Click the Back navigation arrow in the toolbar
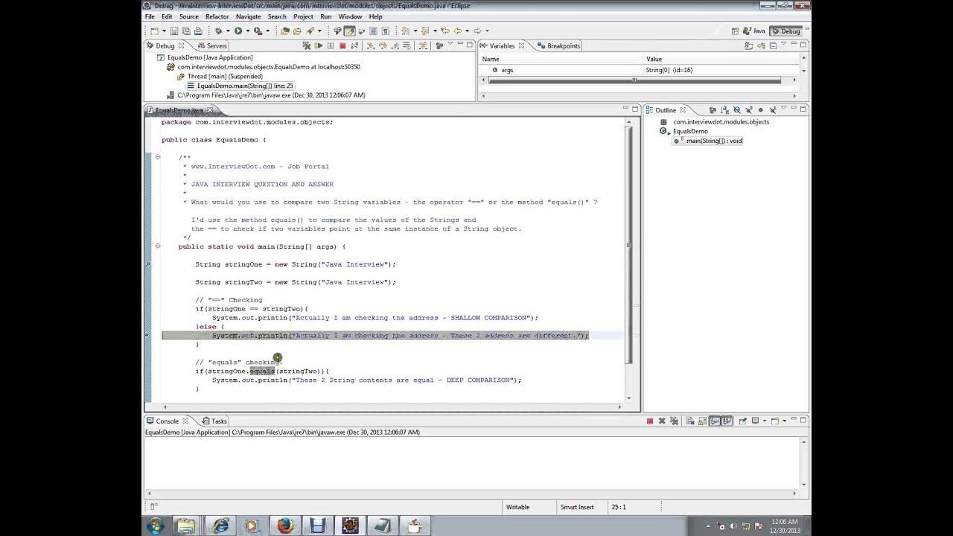This screenshot has height=536, width=953. coord(458,31)
